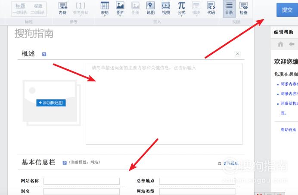Apply 二级目录 heading style

[37, 9]
